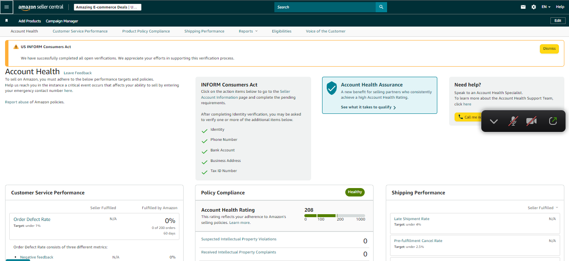Click the Account Health Support Team 'here' link

[x=467, y=104]
